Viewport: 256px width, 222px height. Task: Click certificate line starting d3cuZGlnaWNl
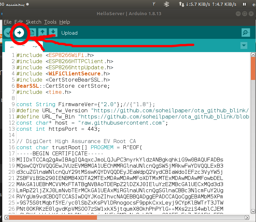(x=120, y=172)
